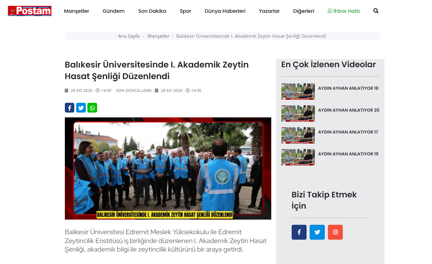This screenshot has height=264, width=432.
Task: Click the article summary paragraph
Action: [x=166, y=241]
